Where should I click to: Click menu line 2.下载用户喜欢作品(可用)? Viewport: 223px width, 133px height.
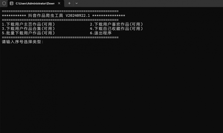(x=116, y=24)
